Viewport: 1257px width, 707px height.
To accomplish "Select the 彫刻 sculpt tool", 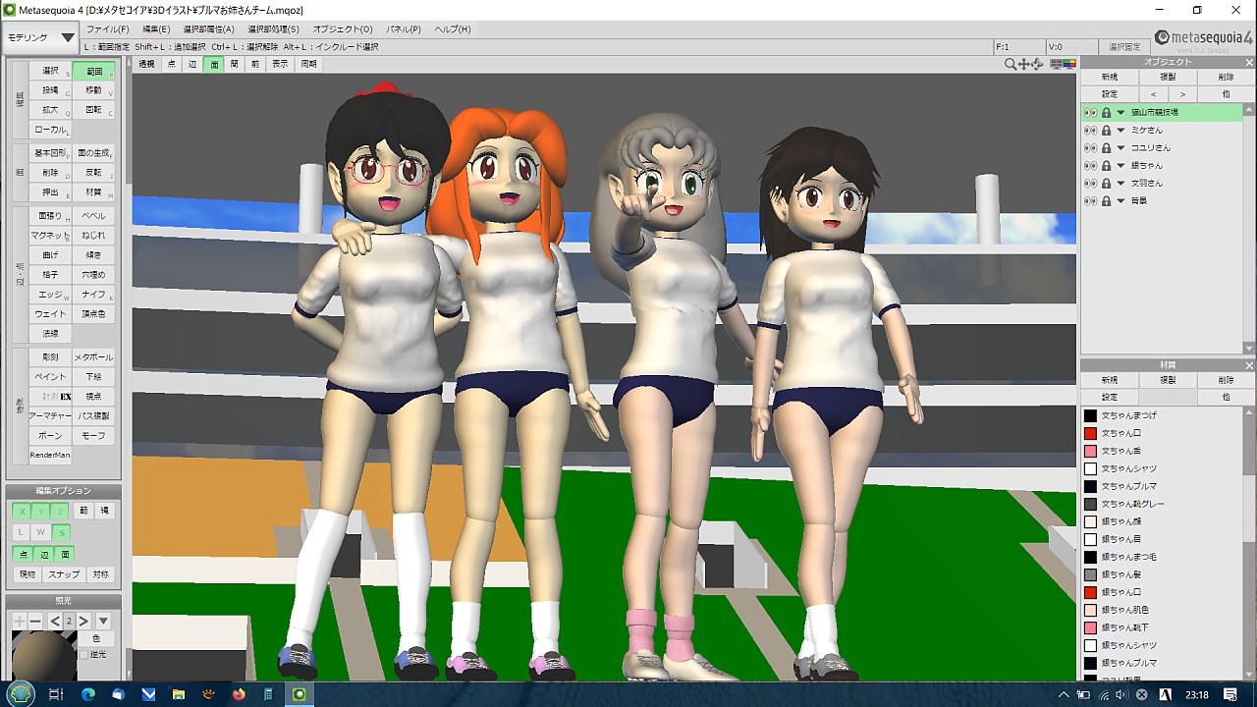I will 50,357.
